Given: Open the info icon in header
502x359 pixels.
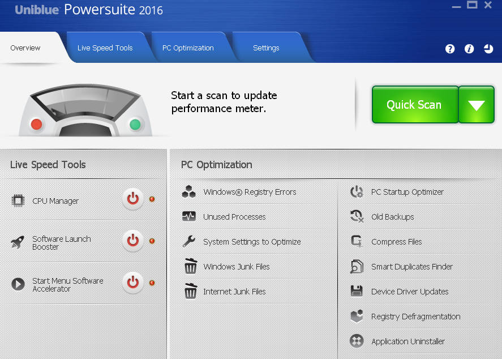Looking at the screenshot, I should tap(469, 49).
